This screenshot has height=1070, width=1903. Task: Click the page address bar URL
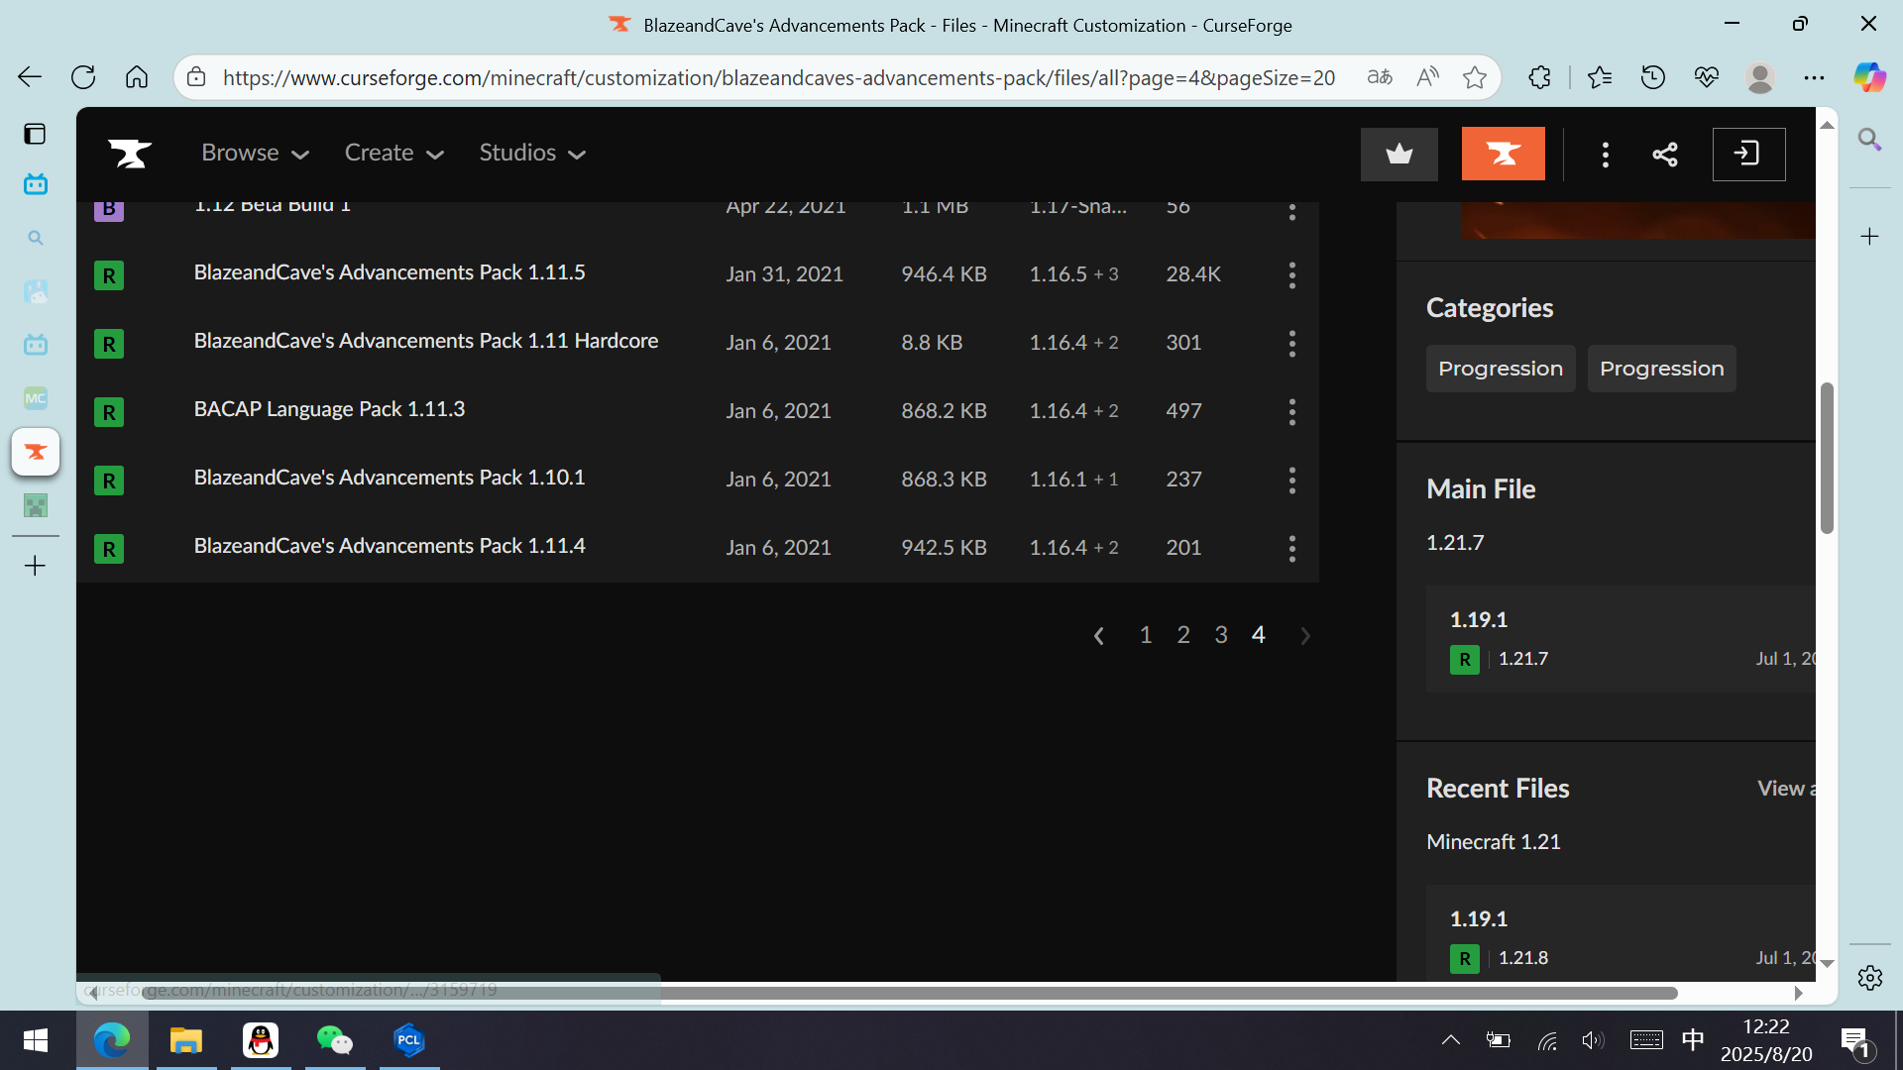click(x=778, y=77)
